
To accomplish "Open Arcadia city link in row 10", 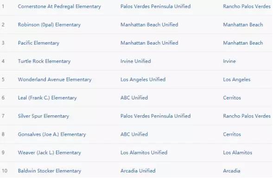I will pyautogui.click(x=232, y=171).
